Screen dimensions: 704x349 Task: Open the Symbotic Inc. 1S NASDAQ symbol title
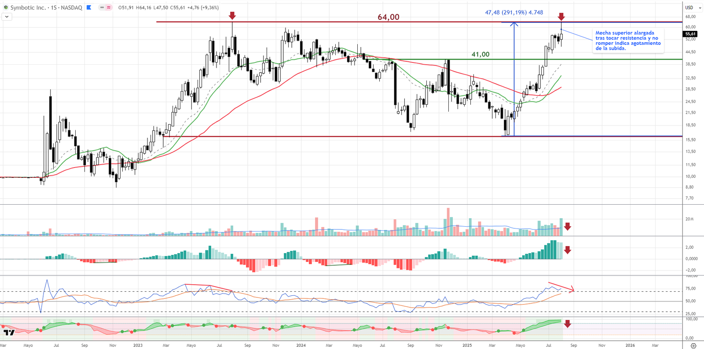click(x=46, y=7)
